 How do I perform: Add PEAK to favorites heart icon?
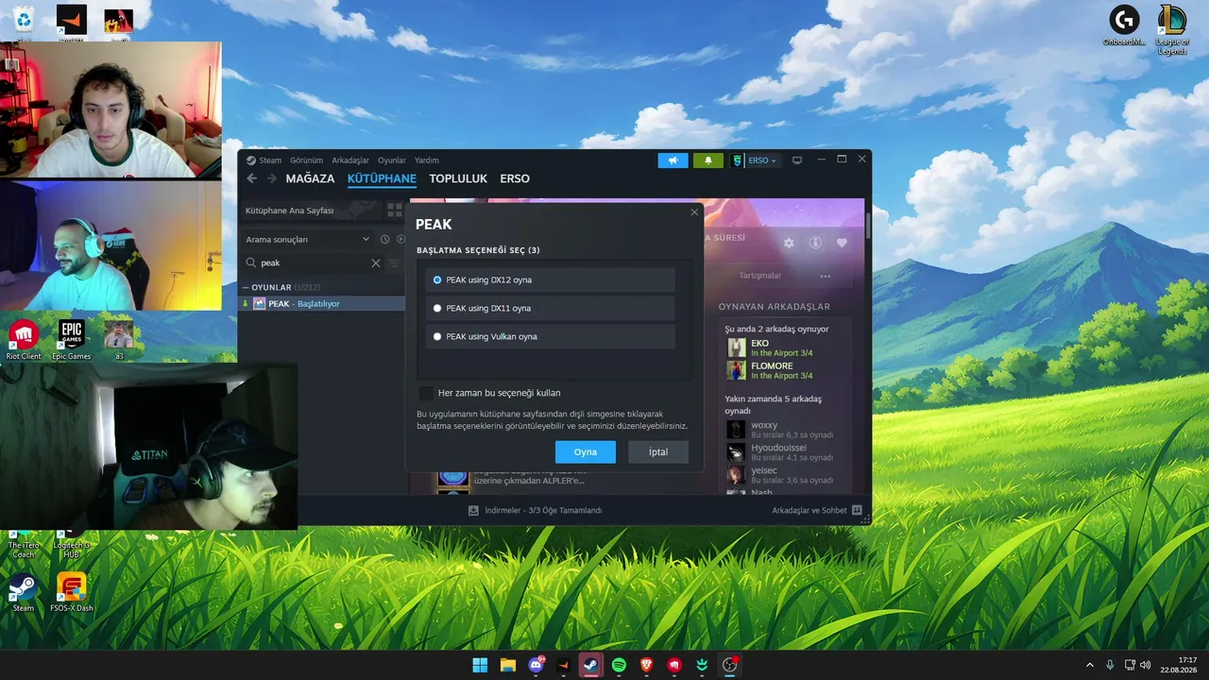click(x=842, y=243)
